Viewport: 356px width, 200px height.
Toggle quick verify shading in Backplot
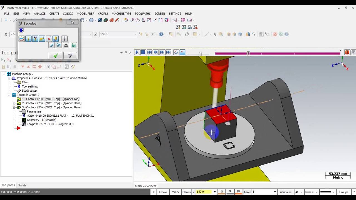tap(55, 39)
